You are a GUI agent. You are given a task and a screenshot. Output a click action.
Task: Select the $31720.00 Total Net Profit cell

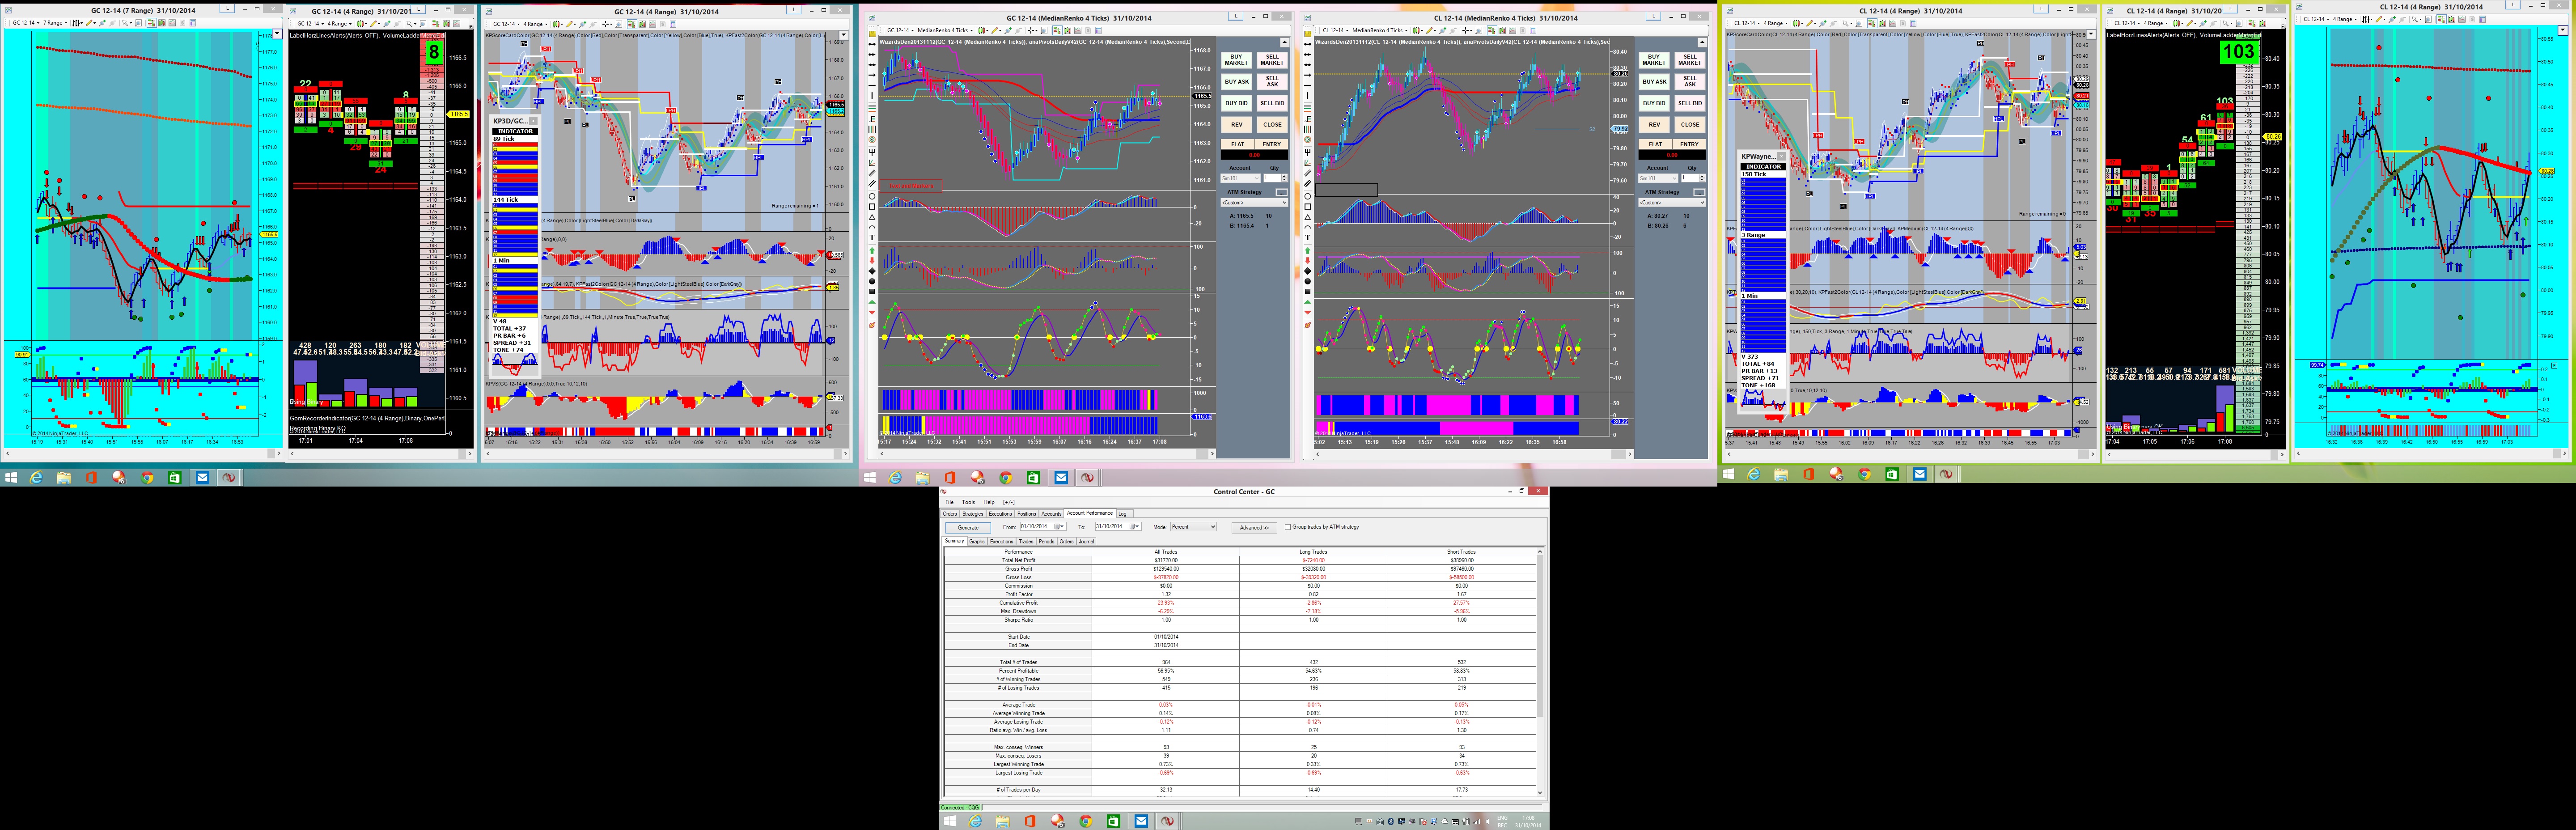pos(1166,560)
